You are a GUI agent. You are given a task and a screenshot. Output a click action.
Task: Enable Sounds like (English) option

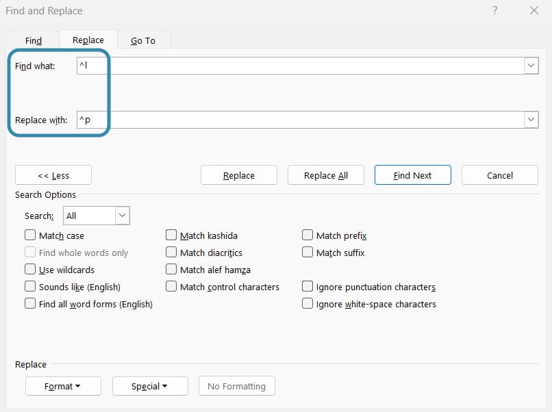click(30, 287)
